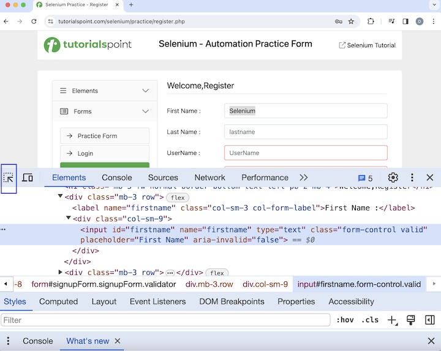Reload the current page
441x351 pixels.
coord(34,21)
